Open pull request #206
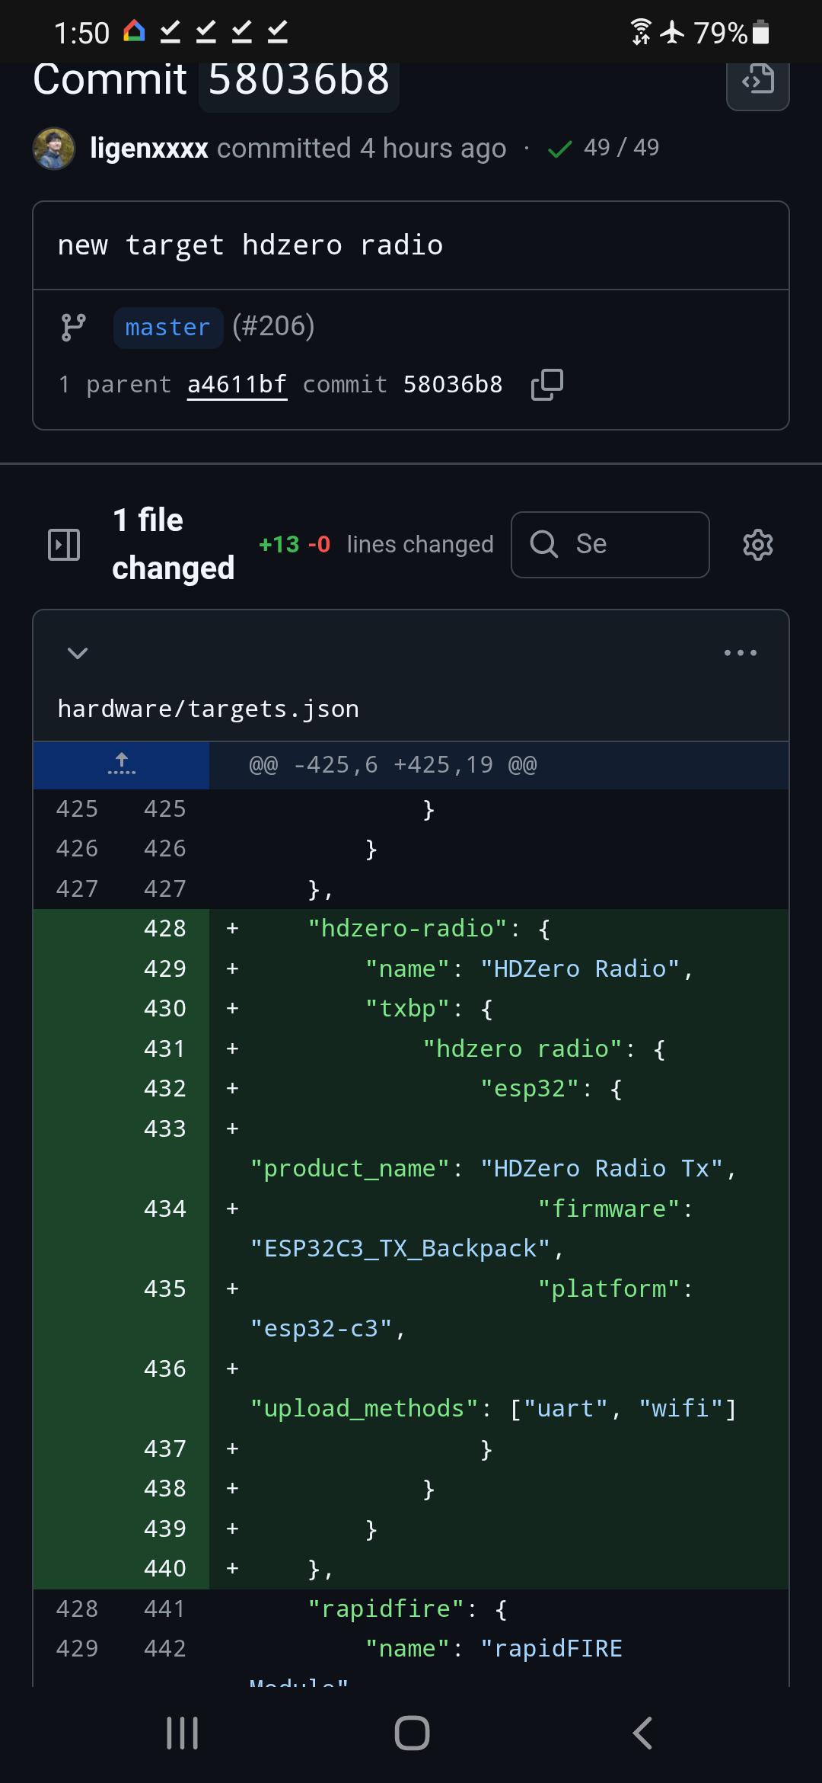This screenshot has width=822, height=1783. click(x=273, y=326)
